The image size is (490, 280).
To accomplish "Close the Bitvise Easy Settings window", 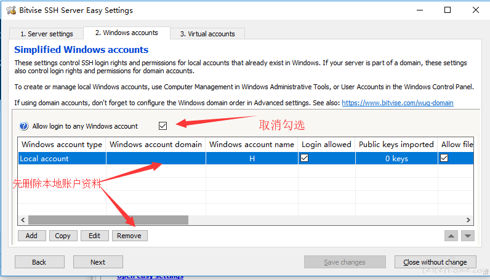I will coord(476,10).
